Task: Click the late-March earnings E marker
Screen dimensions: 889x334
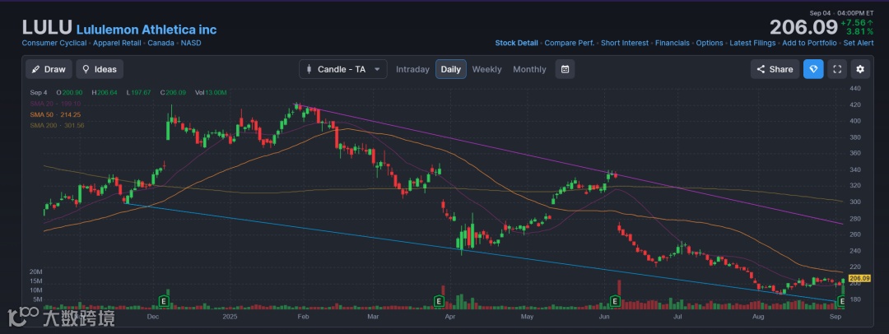Action: pyautogui.click(x=438, y=300)
